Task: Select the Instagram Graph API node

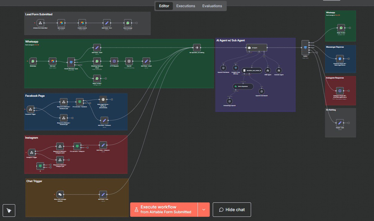Action: point(340,91)
